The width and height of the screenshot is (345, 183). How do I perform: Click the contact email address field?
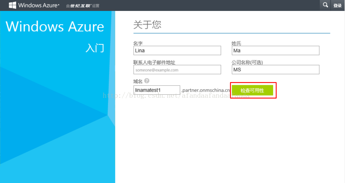tap(177, 70)
